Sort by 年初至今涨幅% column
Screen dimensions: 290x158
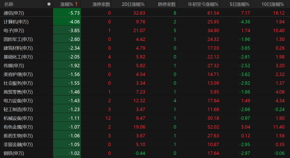point(203,4)
